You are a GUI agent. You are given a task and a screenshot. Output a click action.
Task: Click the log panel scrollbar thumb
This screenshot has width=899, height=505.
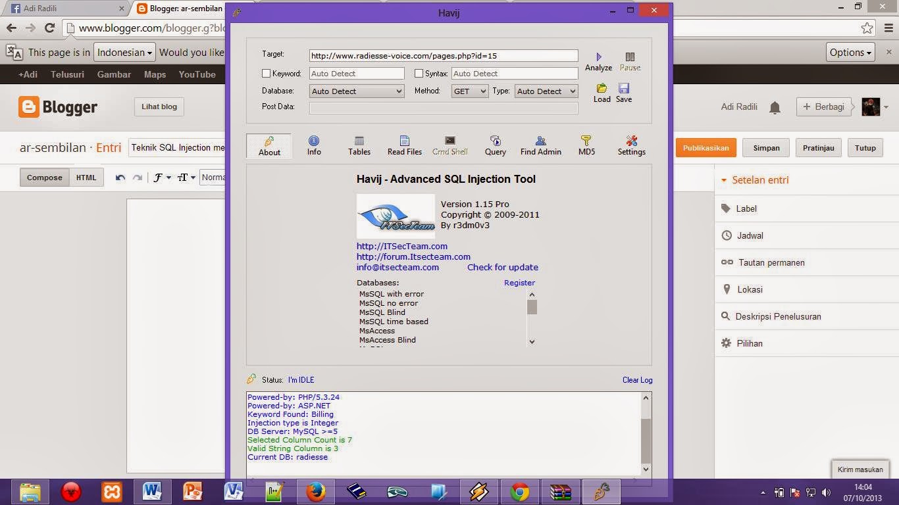click(646, 441)
